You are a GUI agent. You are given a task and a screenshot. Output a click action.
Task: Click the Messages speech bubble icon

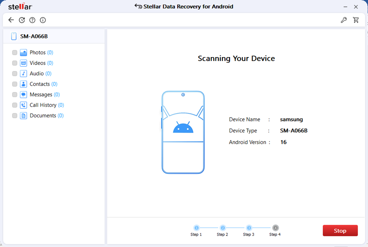[x=23, y=94]
